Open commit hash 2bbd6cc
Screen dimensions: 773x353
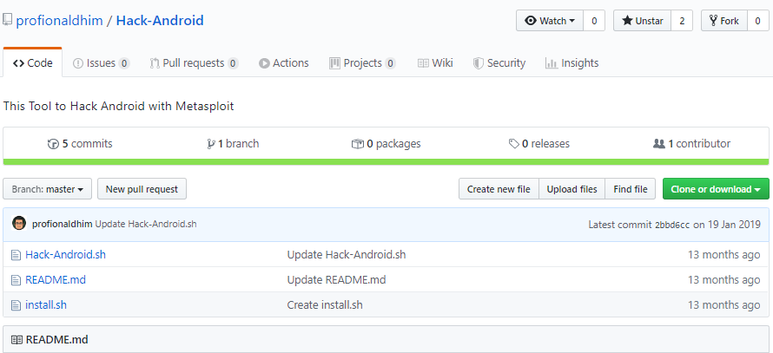[672, 225]
